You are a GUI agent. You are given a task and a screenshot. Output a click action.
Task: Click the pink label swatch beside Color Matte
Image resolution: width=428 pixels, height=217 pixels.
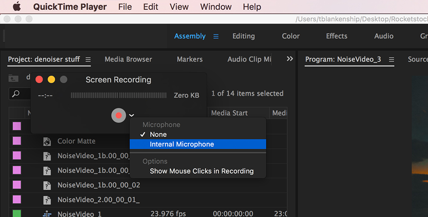click(17, 141)
